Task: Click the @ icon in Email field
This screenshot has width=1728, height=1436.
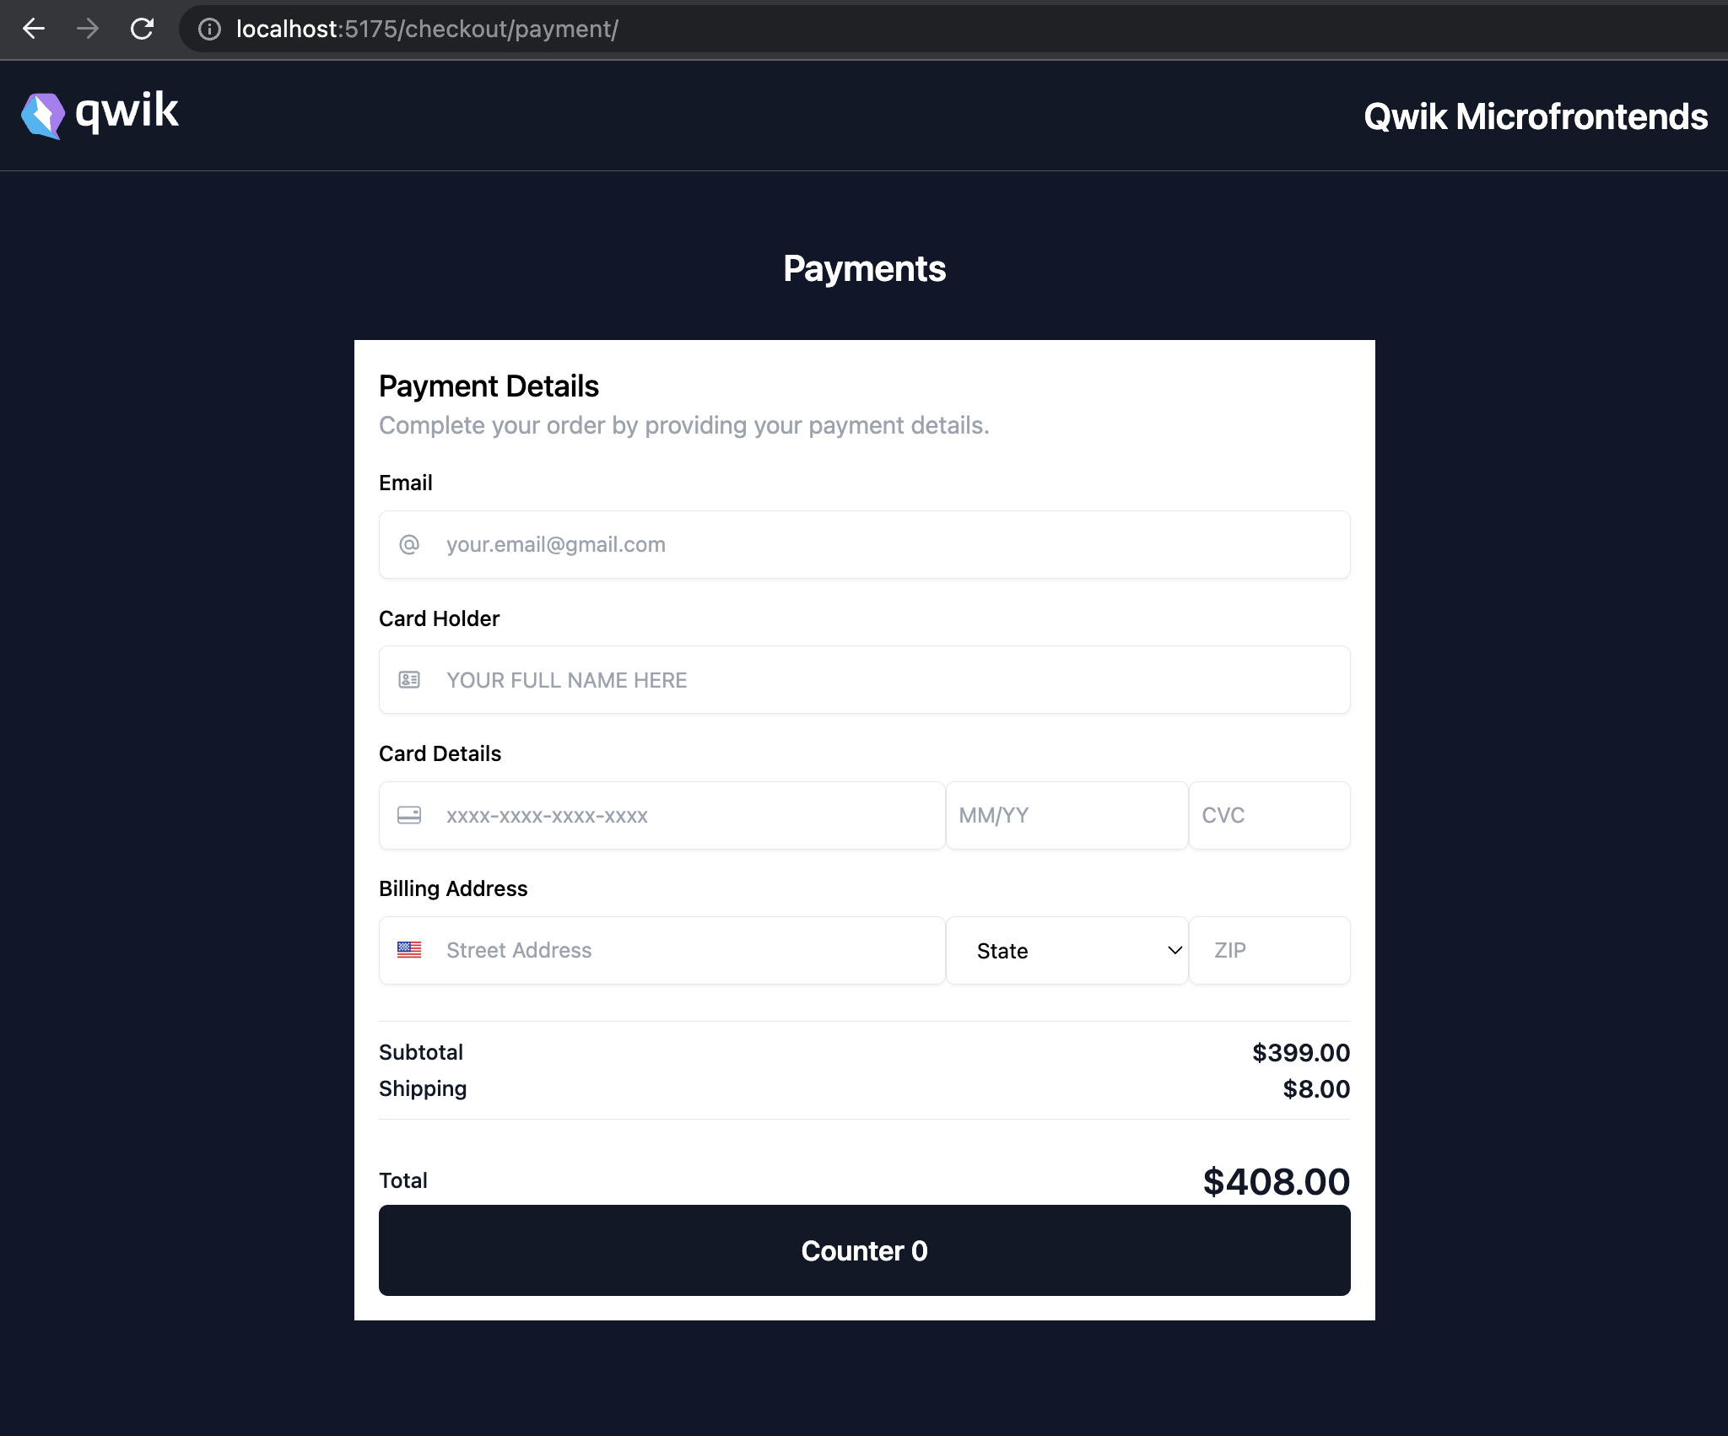Action: 409,544
